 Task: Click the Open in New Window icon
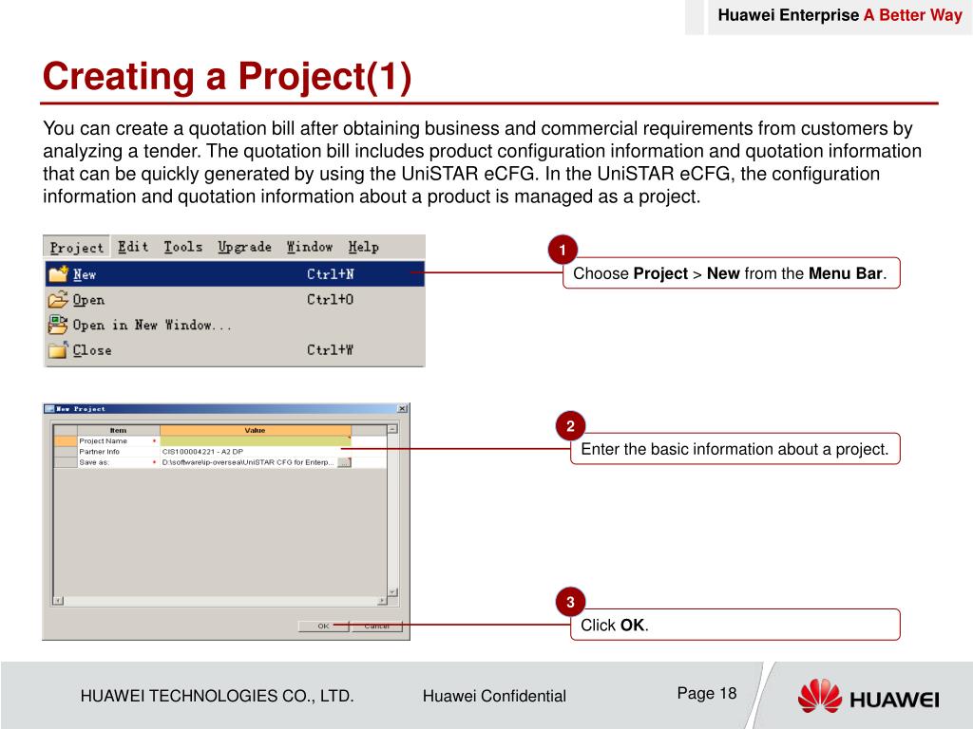point(58,325)
